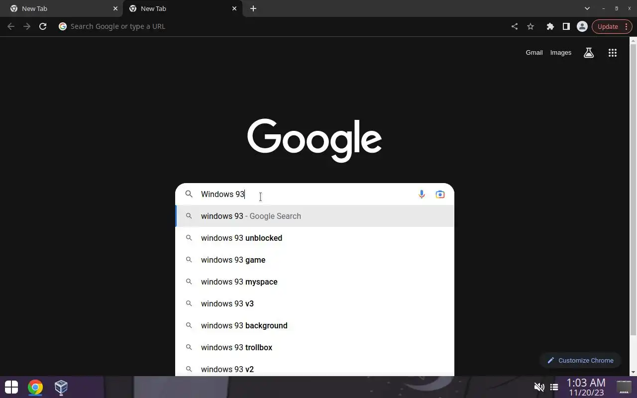Select the 'windows 93 background' suggestion
Viewport: 637px width, 398px height.
(315, 325)
